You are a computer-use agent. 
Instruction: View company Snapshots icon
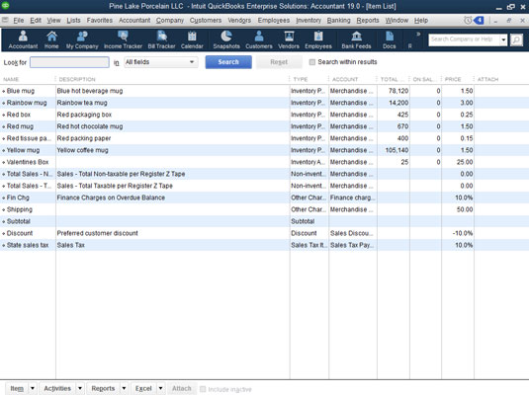point(226,39)
